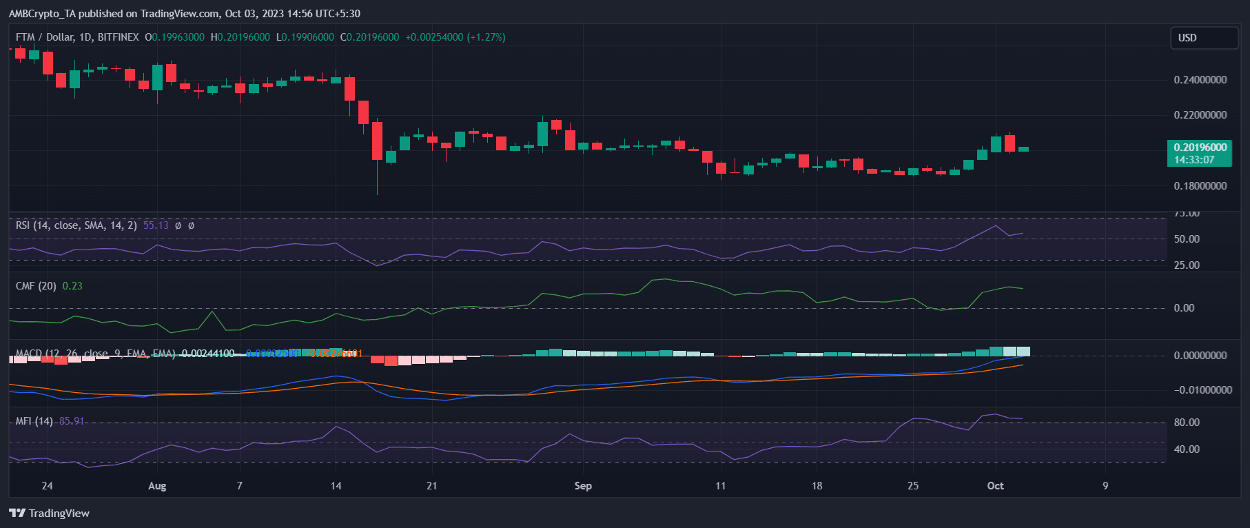
Task: Click the 11 date label on time axis
Action: click(x=721, y=486)
